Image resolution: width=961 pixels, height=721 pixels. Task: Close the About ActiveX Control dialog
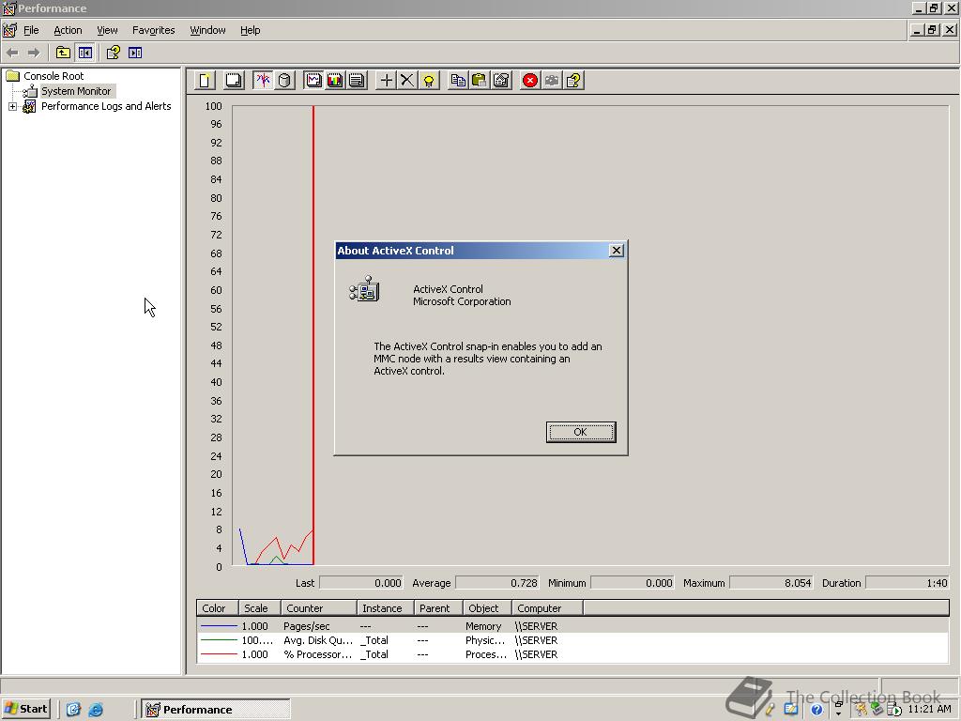pyautogui.click(x=617, y=250)
